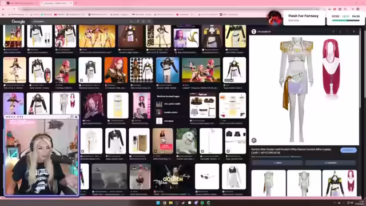Open File Explorer from the taskbar
Image resolution: width=366 pixels, height=206 pixels.
pyautogui.click(x=170, y=203)
